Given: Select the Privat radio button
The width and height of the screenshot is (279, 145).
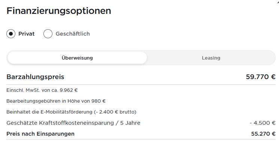Looking at the screenshot, I should pos(11,34).
